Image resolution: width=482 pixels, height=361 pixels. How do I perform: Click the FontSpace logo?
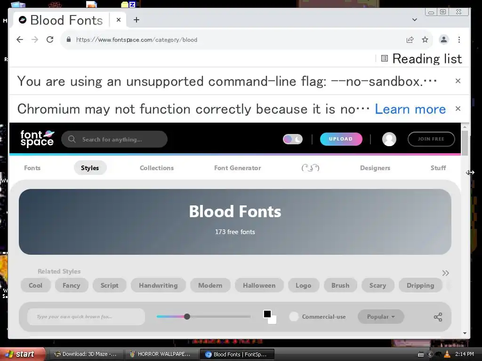coord(37,139)
